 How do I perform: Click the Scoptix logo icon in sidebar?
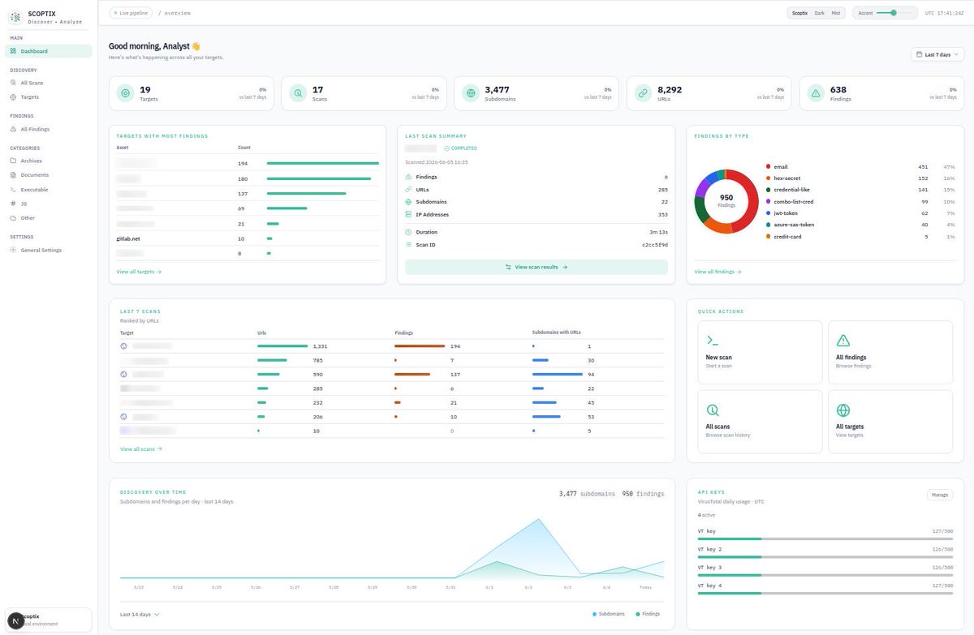16,17
